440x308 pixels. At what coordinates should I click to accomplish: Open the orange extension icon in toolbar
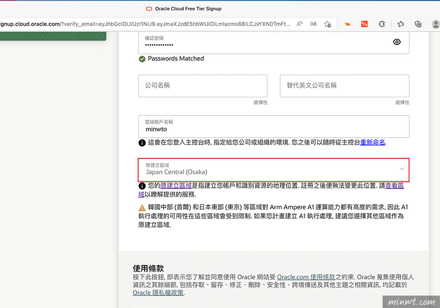pos(347,24)
